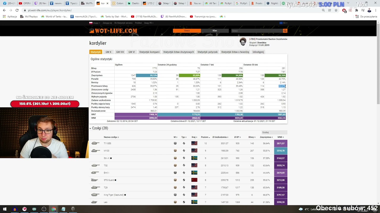The height and width of the screenshot is (213, 380).
Task: Click the mastery badge icon for Strv K
Action: coord(175,158)
